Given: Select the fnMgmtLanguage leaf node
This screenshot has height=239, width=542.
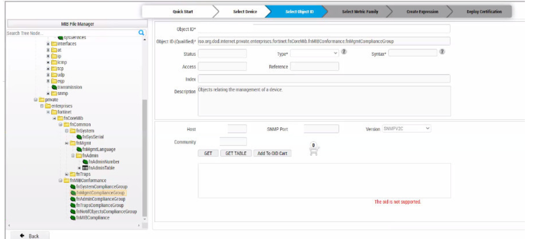Looking at the screenshot, I should tap(99, 149).
